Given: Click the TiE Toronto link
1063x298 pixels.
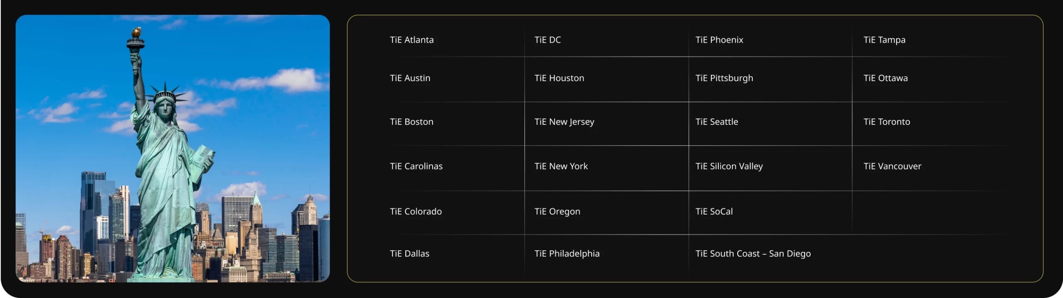Looking at the screenshot, I should 887,121.
